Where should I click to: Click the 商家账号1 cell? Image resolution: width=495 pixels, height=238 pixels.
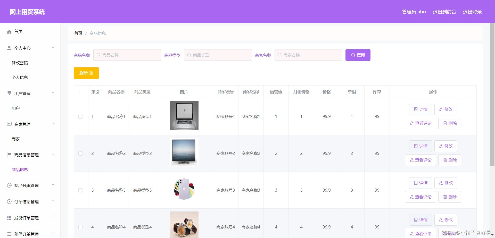pos(226,117)
